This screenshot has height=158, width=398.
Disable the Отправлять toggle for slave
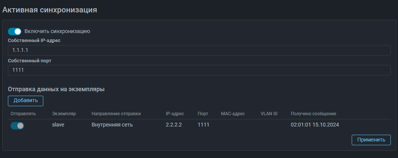(x=17, y=126)
